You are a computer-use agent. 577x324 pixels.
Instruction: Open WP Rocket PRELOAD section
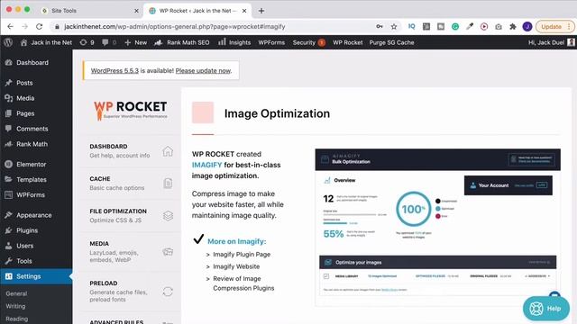click(131, 292)
